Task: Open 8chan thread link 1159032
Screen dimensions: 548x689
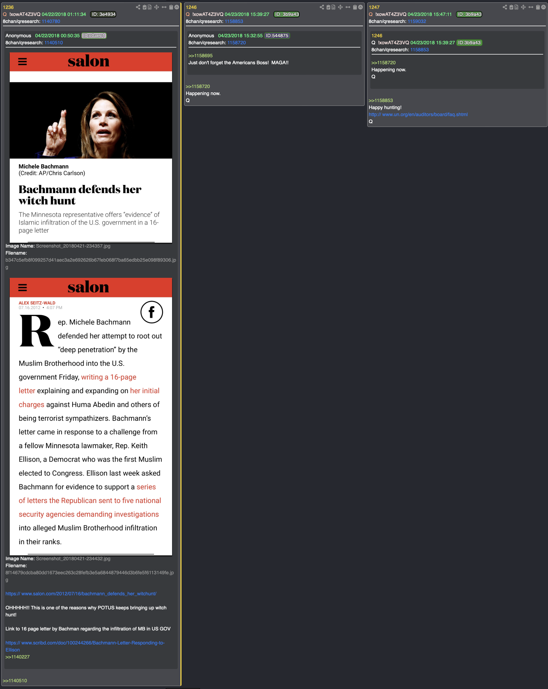Action: point(417,21)
